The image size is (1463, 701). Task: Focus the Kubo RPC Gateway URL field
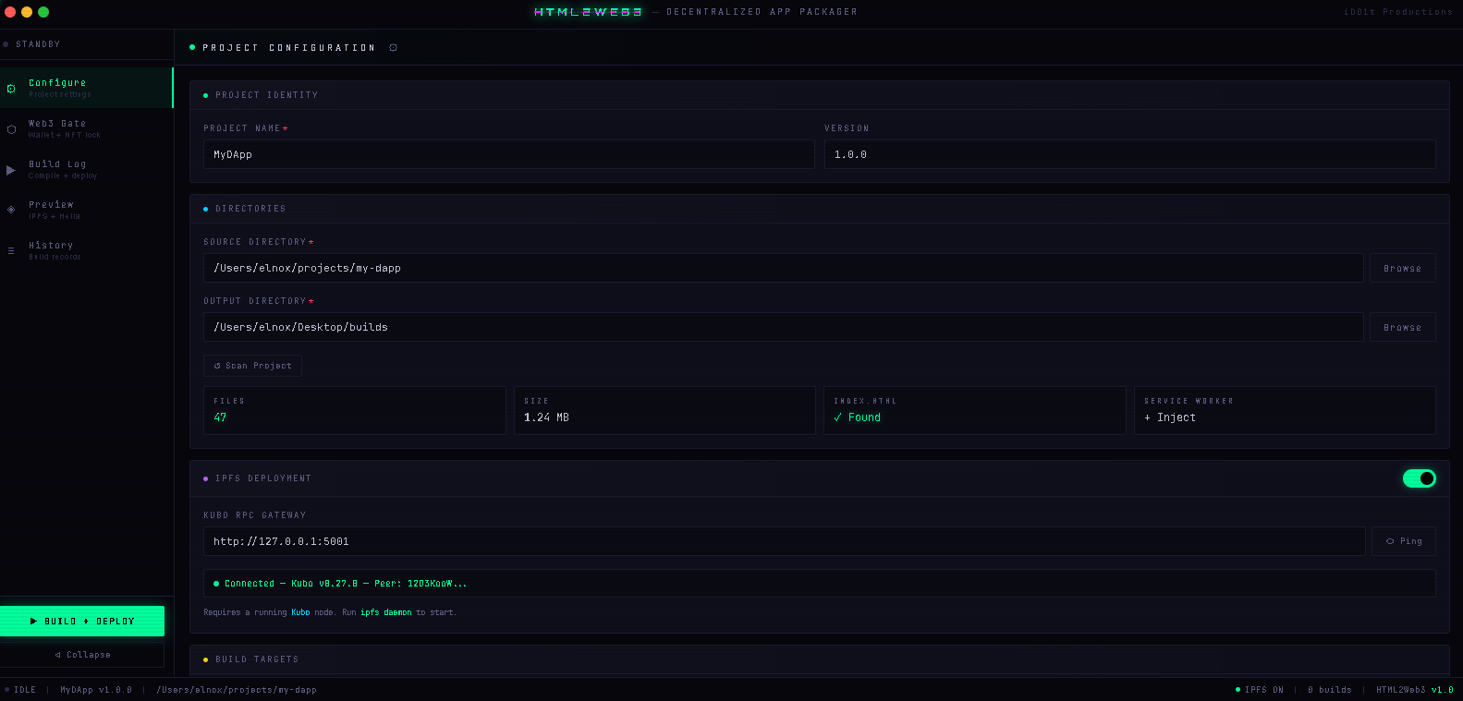click(x=784, y=541)
